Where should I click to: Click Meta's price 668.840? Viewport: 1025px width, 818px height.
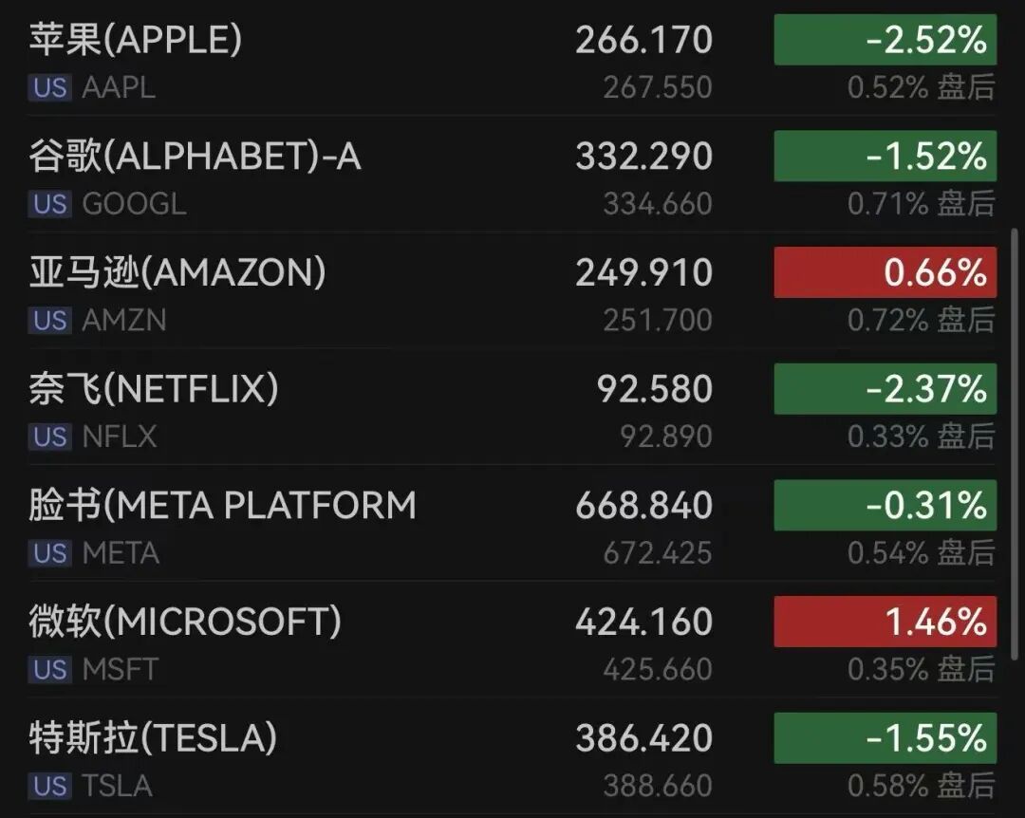tap(643, 506)
